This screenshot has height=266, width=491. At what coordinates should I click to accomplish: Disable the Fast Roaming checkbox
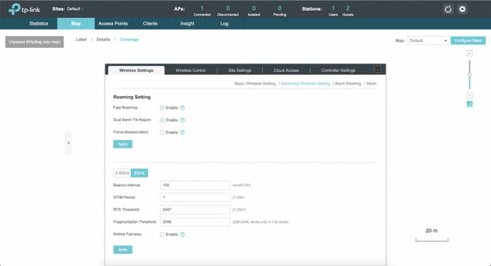162,108
